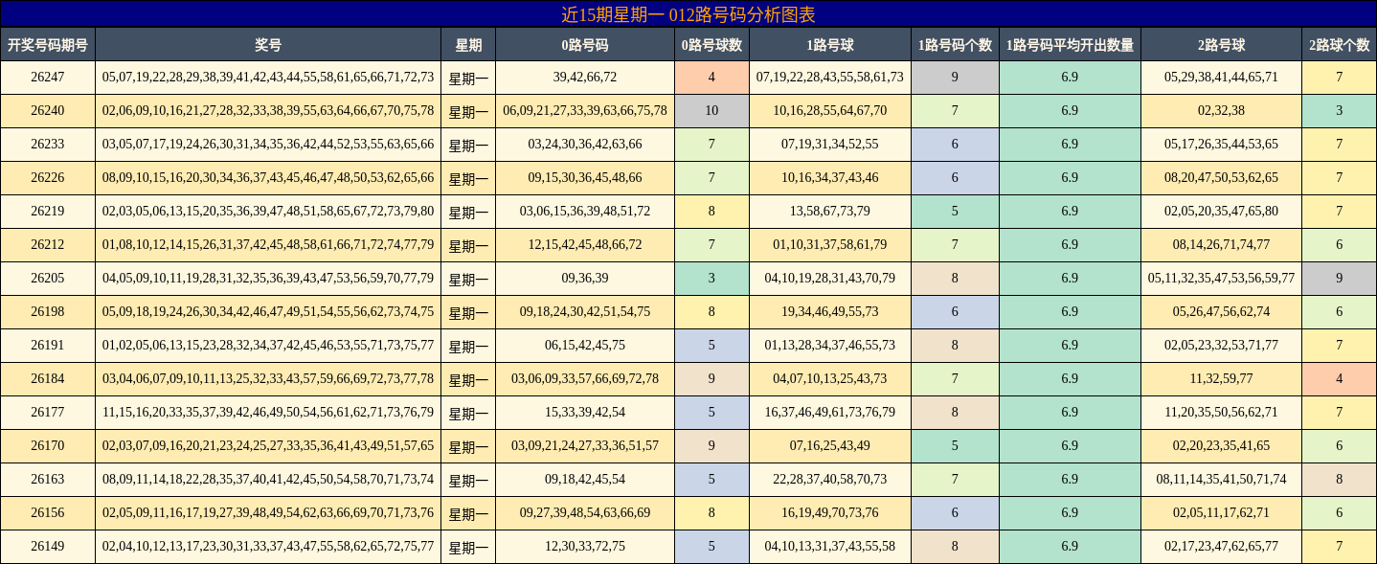The image size is (1377, 564).
Task: Click the gray 1路号码个数 cell 9 in row 26247
Action: pos(955,78)
